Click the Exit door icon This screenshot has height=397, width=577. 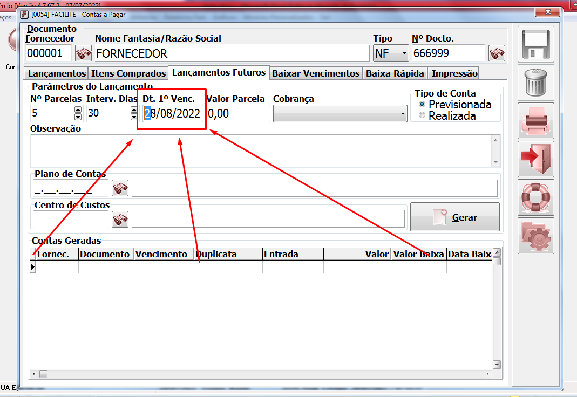pos(535,159)
